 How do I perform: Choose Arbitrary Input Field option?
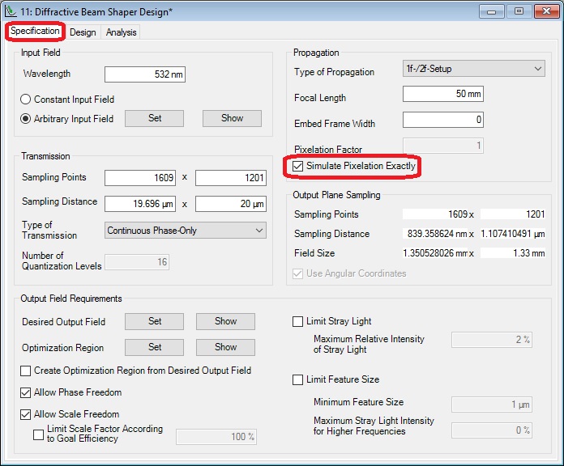pyautogui.click(x=27, y=119)
